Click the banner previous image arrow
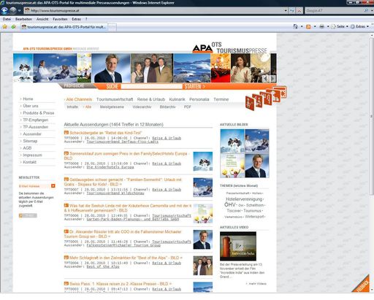The image size is (374, 300). pyautogui.click(x=266, y=78)
